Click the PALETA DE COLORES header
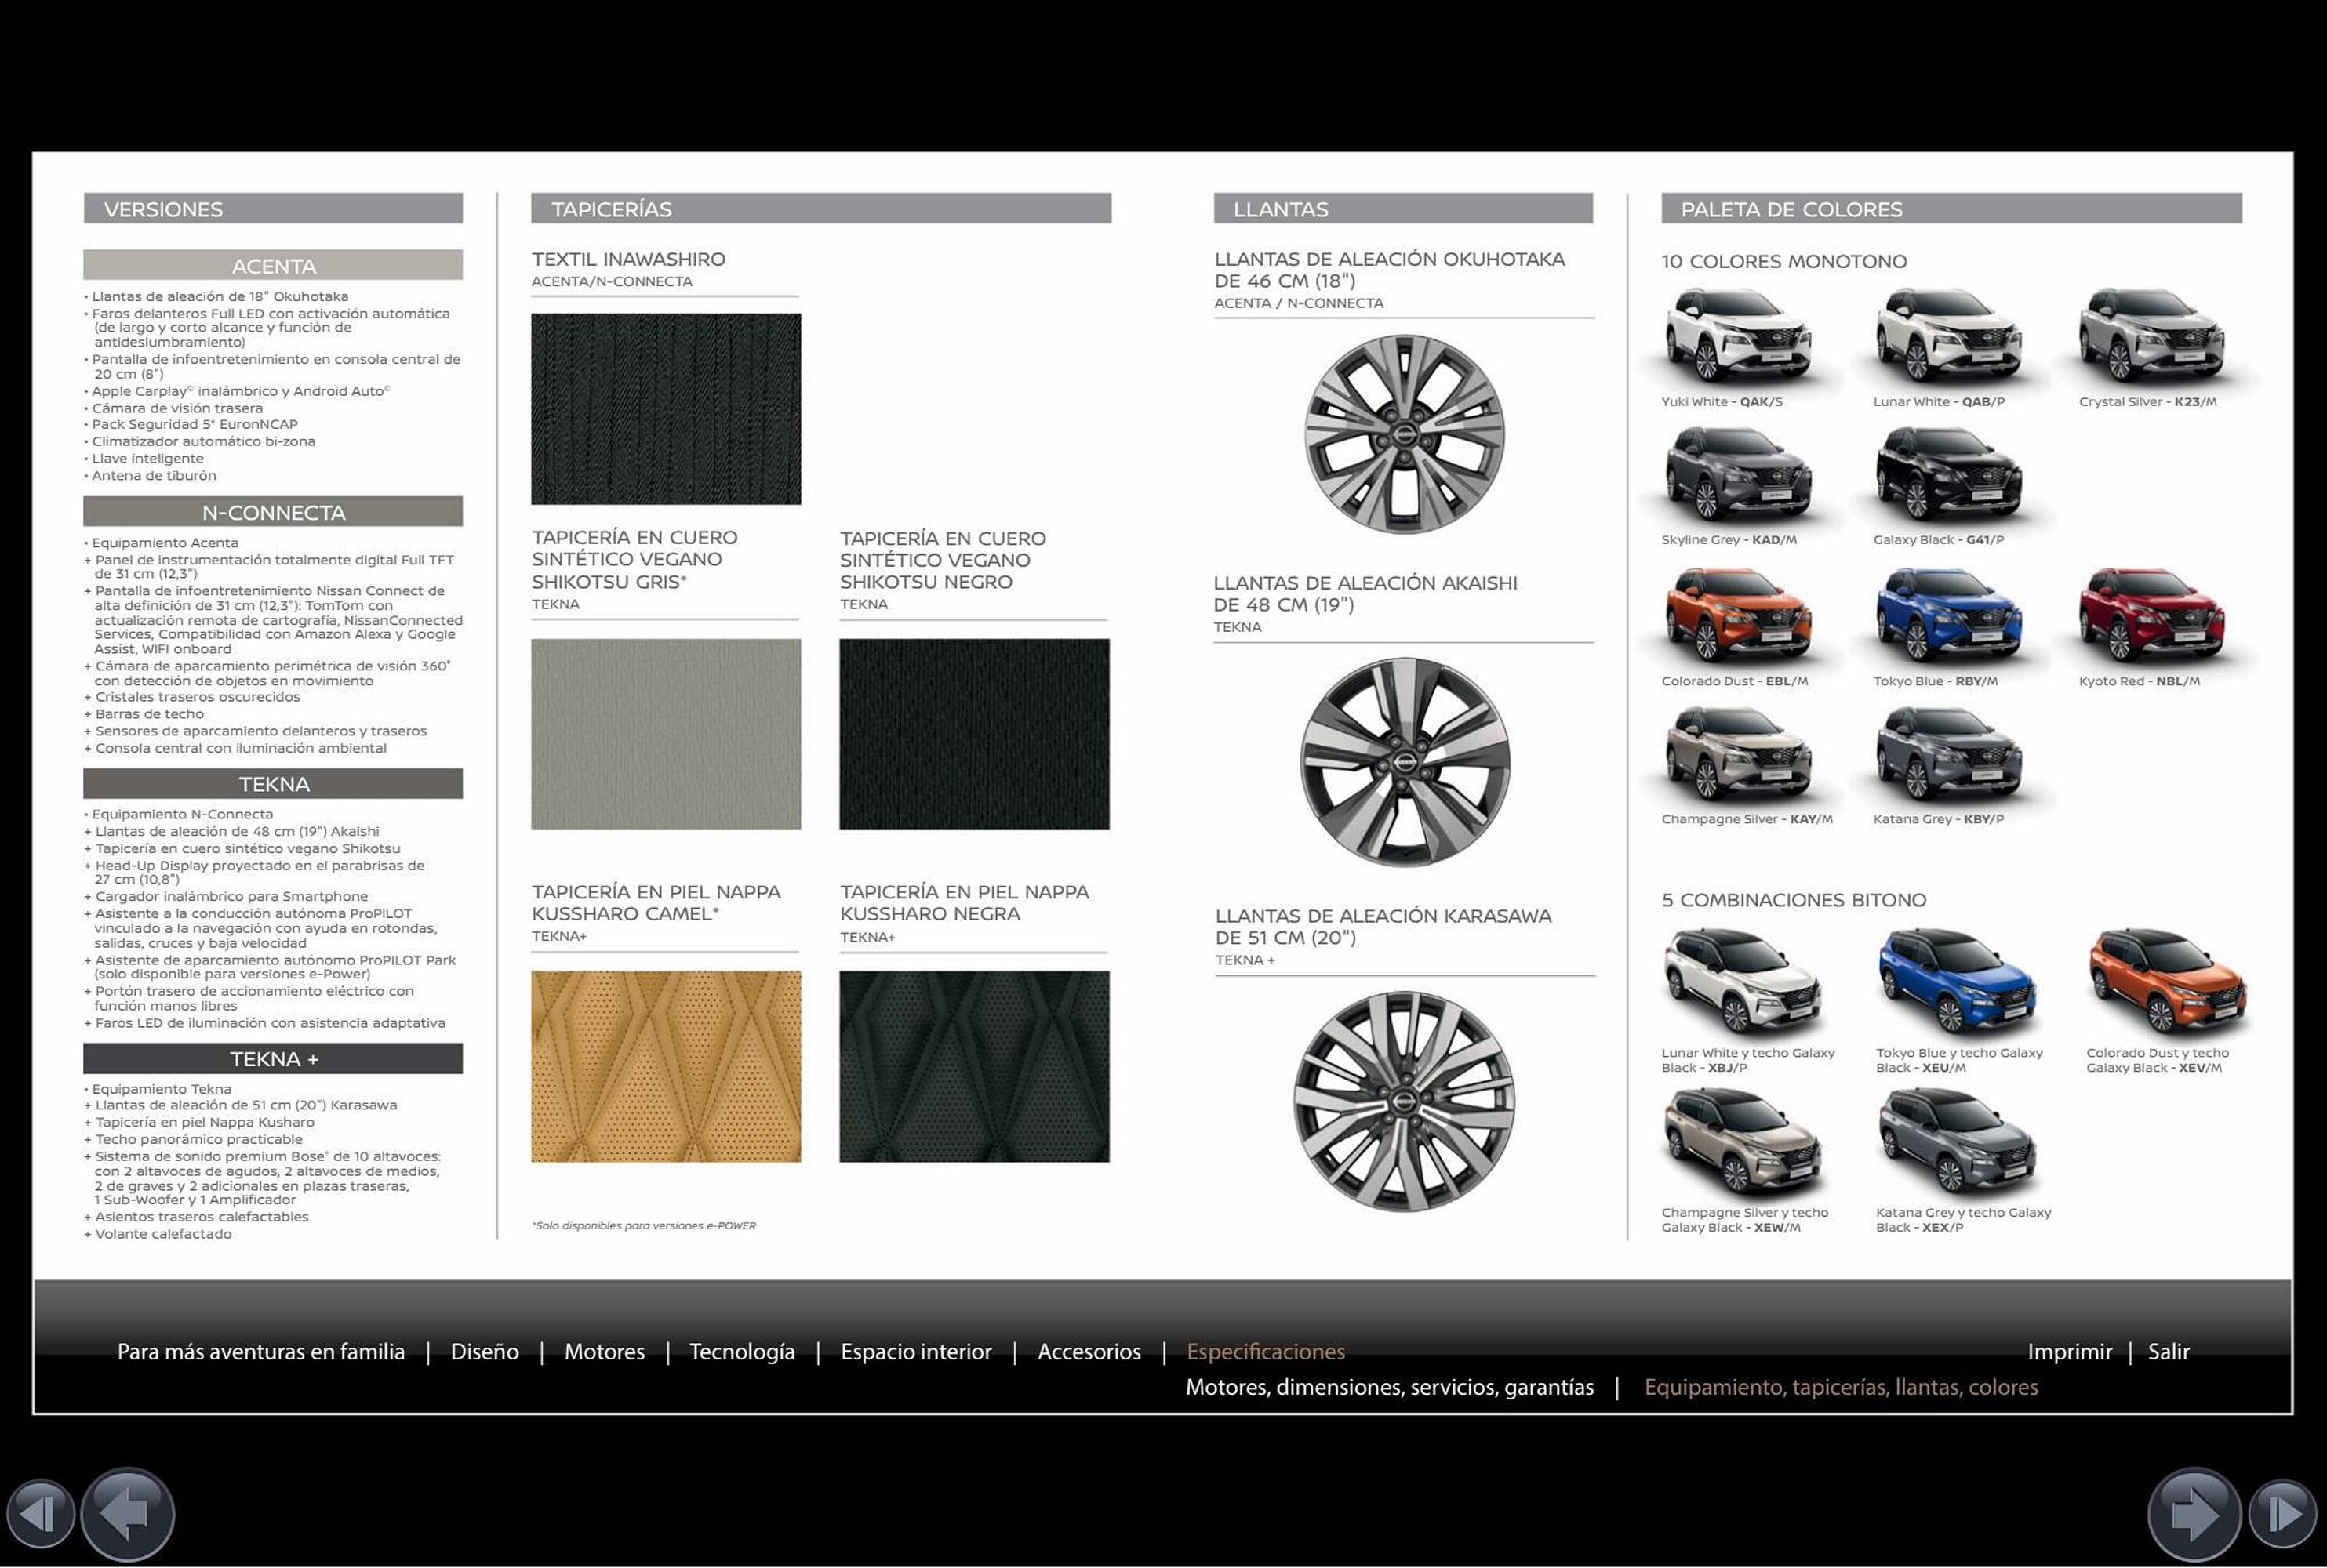 [1952, 209]
